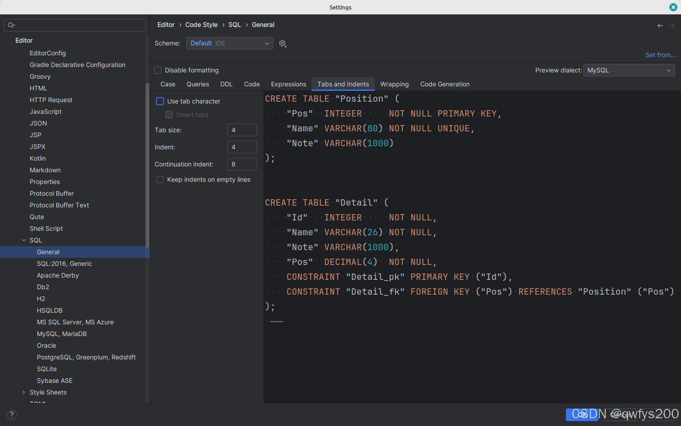Click the Tab size input field

click(x=242, y=130)
